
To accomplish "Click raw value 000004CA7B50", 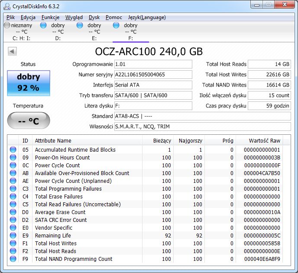I will point(262,173).
